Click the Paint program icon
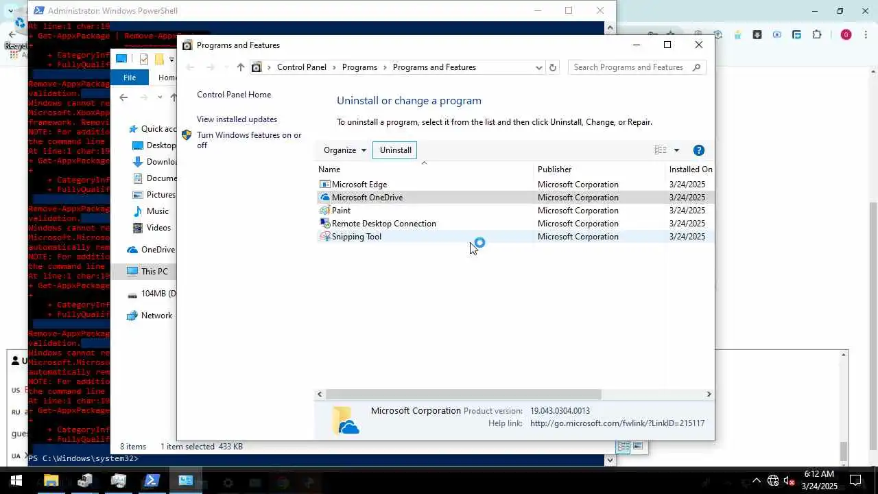The width and height of the screenshot is (878, 494). [x=325, y=210]
